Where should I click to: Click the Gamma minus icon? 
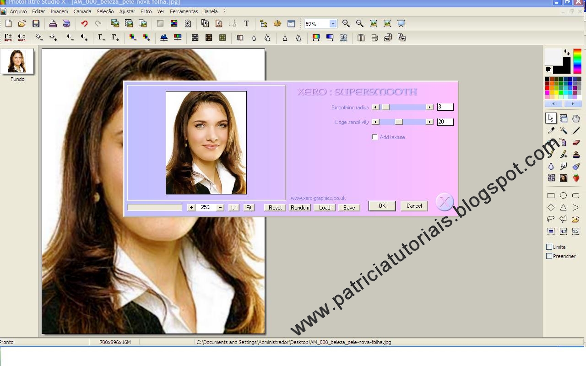[x=102, y=38]
